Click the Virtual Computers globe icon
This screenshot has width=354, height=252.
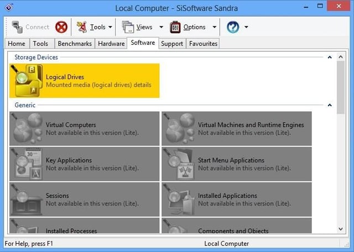pos(27,128)
